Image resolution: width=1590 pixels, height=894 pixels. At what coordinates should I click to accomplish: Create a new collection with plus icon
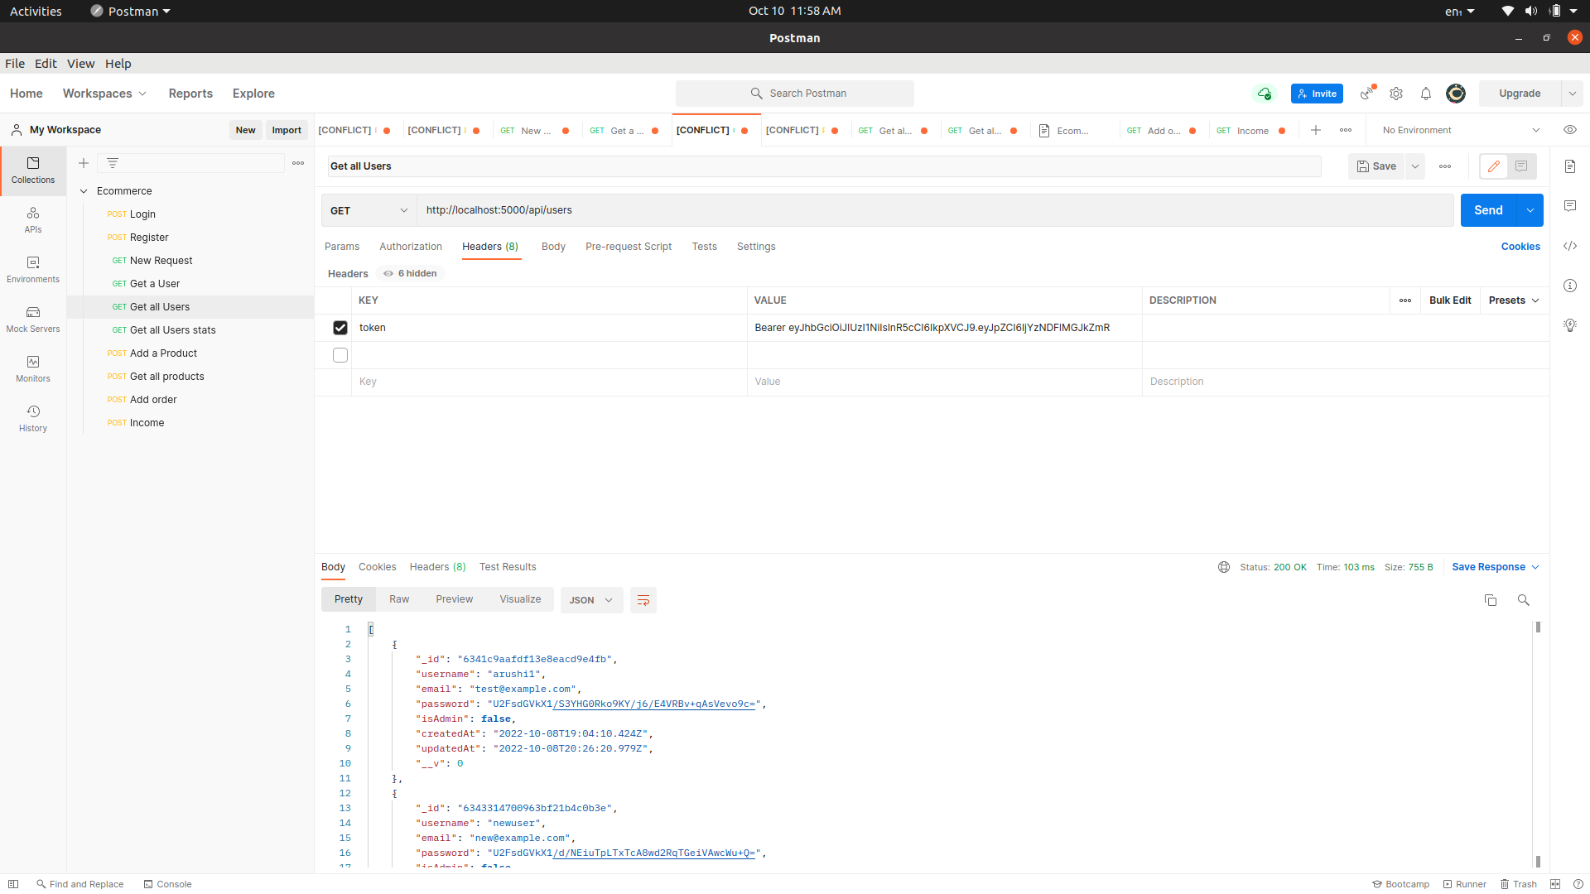tap(84, 163)
